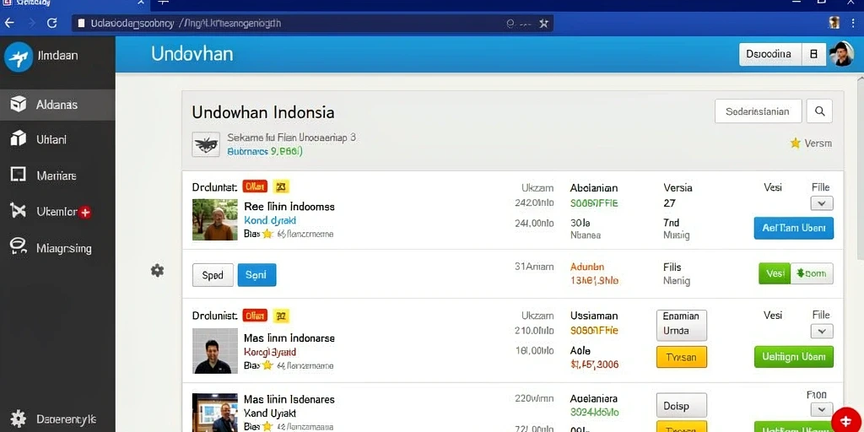Click the Epamian Urnda button

click(681, 325)
